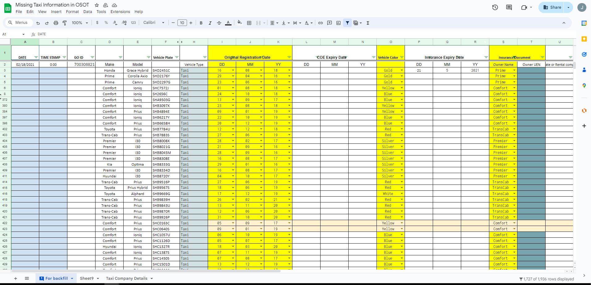Open Contacts side panel
Viewport: 591px width, 285px height.
click(584, 70)
